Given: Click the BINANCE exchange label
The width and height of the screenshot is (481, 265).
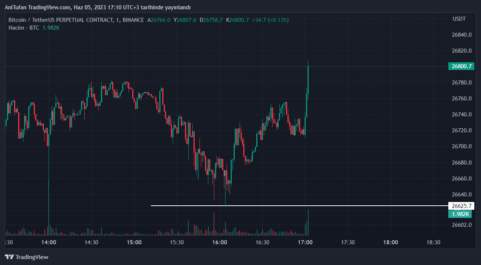Looking at the screenshot, I should point(133,20).
